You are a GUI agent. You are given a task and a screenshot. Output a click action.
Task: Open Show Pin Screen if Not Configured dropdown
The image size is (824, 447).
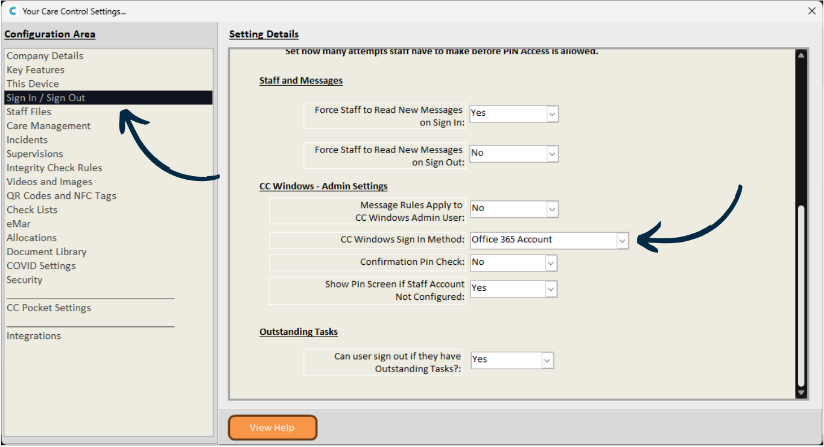pos(551,289)
